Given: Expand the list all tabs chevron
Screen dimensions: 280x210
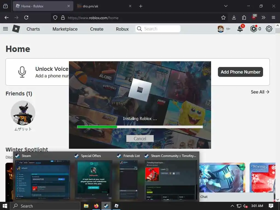Looking at the screenshot, I should pos(226,6).
